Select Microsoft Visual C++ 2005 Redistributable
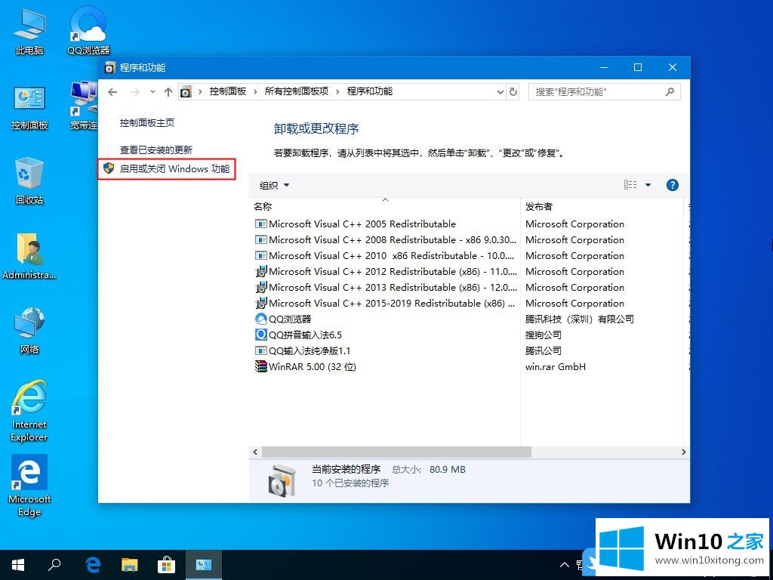The image size is (773, 580). click(362, 224)
